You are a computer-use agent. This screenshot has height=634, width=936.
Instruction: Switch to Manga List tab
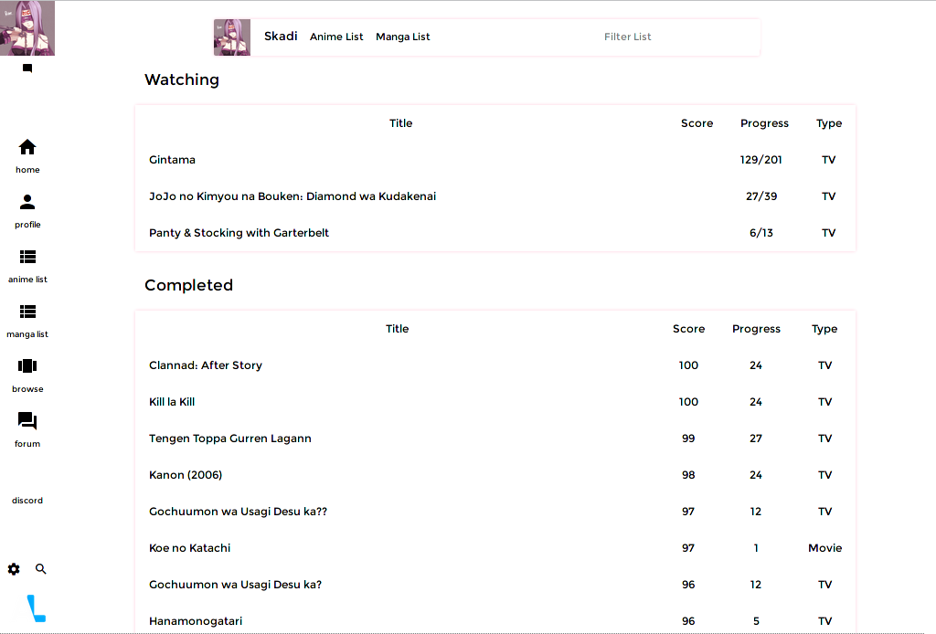click(x=403, y=37)
